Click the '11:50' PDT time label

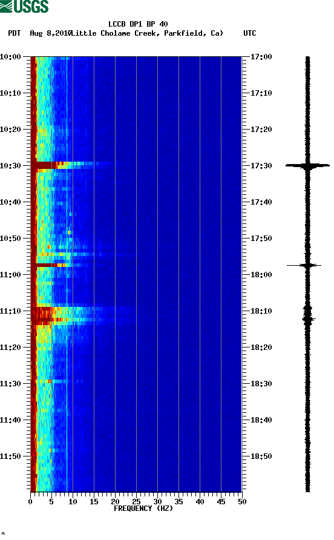(x=10, y=456)
